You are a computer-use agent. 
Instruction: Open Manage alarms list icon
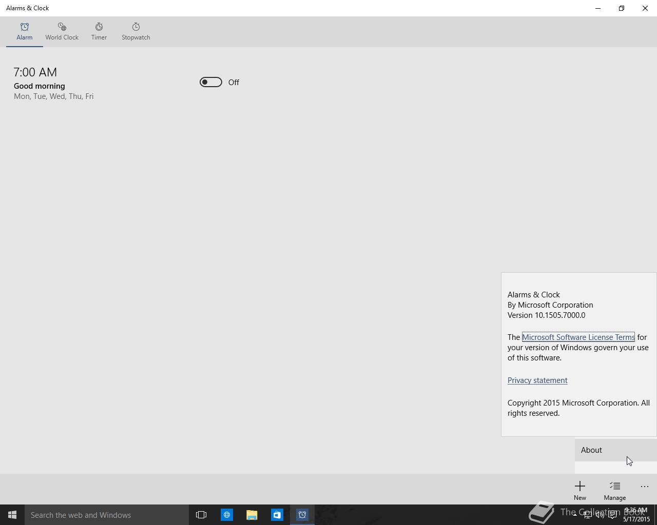615,490
